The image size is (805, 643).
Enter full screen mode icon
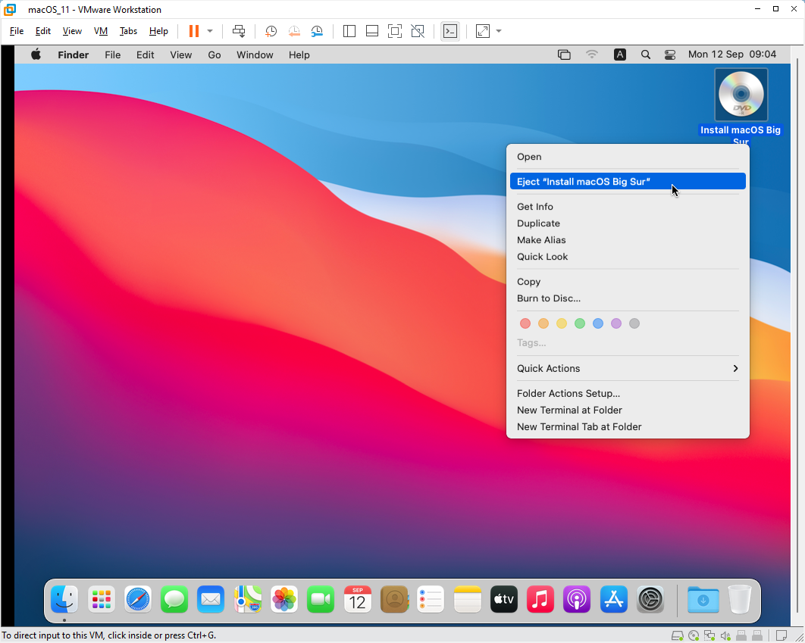[x=395, y=31]
